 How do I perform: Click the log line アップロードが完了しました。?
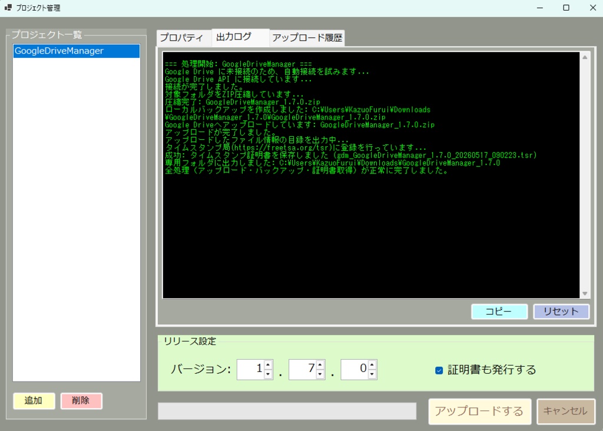click(x=221, y=133)
